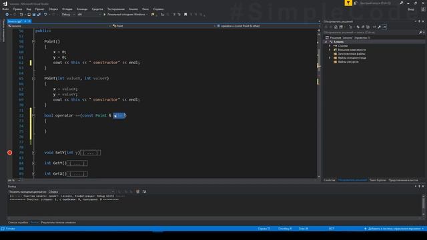The height and width of the screenshot is (240, 427).
Task: Toggle the Preview Selected Items button
Action: 384,27
